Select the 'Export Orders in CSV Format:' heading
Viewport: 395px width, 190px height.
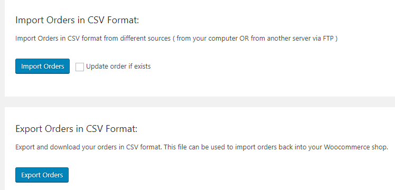pyautogui.click(x=77, y=129)
